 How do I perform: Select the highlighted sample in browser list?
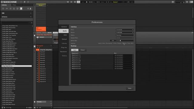coord(17,66)
